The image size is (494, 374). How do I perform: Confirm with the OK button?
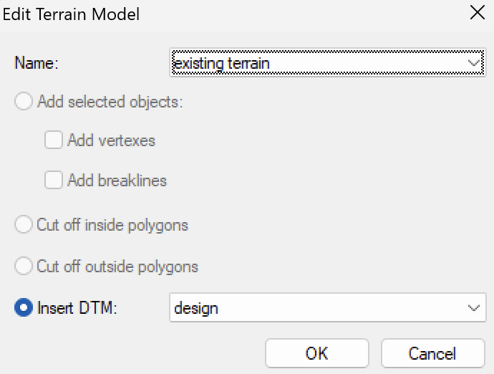[317, 353]
